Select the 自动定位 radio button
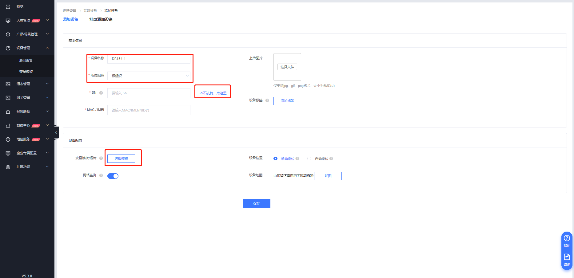Viewport: 574px width, 278px height. [309, 159]
